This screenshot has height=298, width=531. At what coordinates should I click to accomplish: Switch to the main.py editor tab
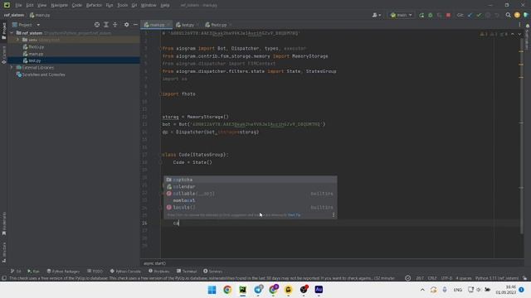coord(157,25)
